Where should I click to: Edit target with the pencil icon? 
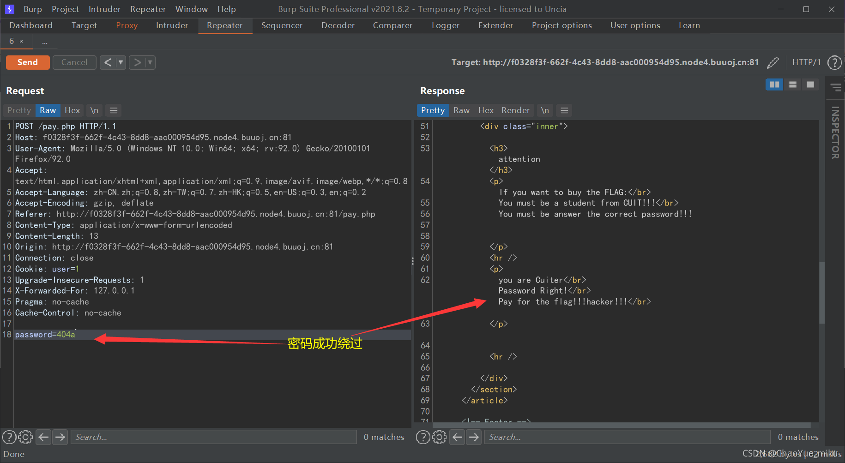click(x=773, y=62)
